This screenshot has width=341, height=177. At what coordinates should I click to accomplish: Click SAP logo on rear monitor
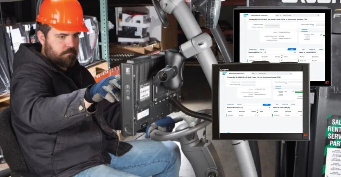tap(246, 15)
